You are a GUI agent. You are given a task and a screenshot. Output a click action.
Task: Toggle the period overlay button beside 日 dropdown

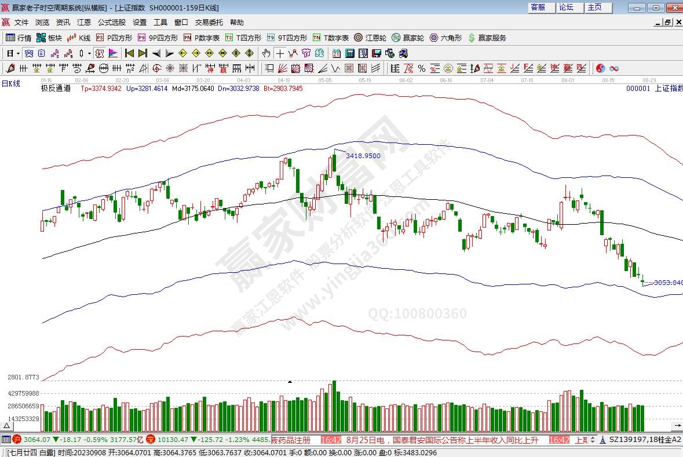point(28,53)
